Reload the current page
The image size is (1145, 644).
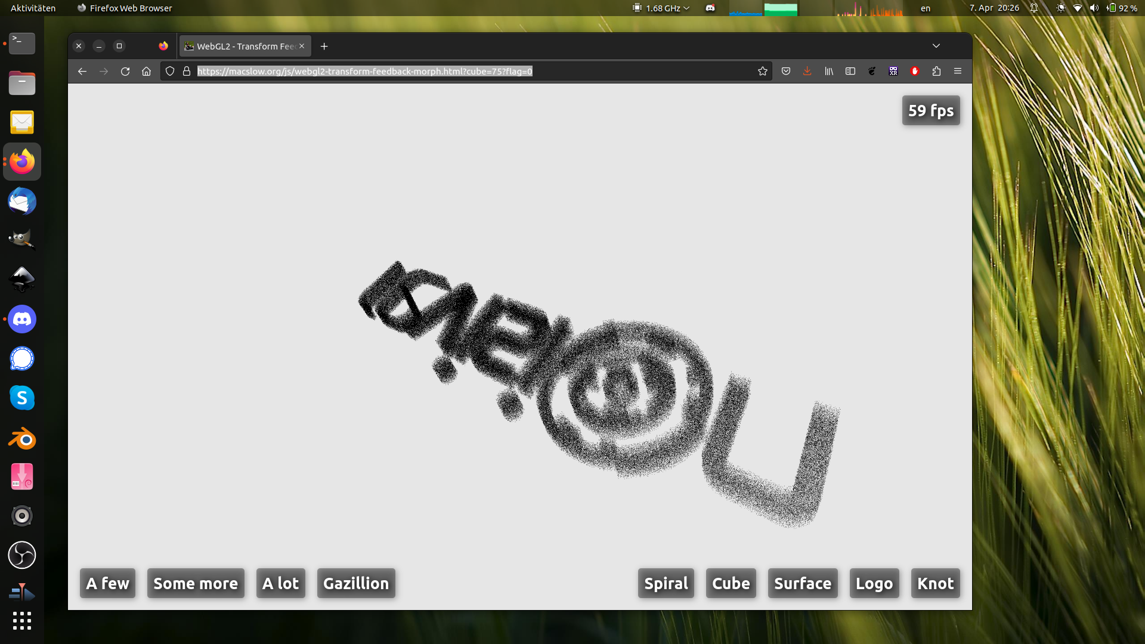(125, 72)
